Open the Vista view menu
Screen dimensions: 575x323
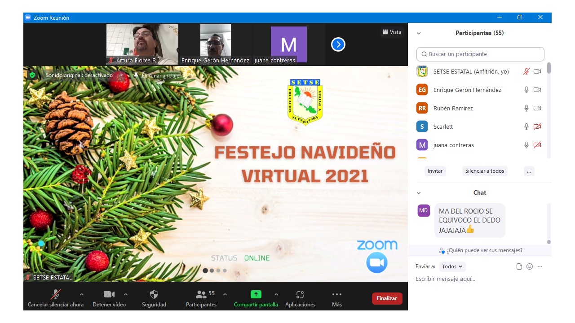392,32
